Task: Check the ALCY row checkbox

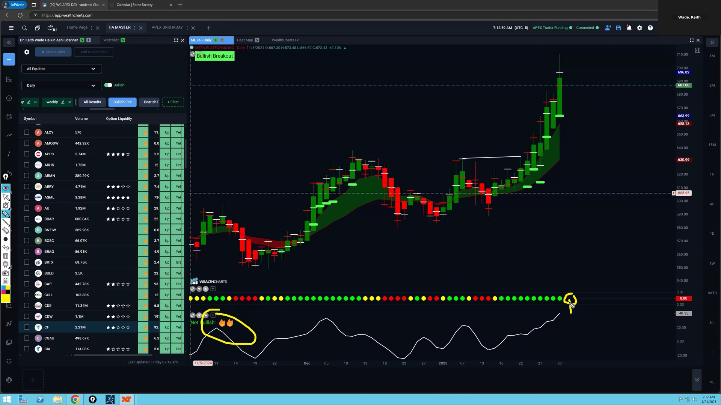Action: coord(26,132)
